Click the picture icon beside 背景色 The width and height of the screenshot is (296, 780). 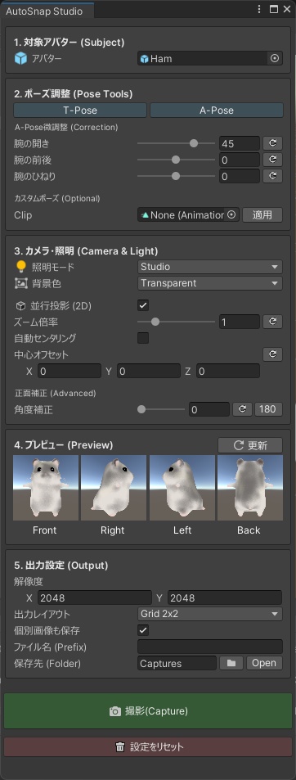tap(21, 283)
